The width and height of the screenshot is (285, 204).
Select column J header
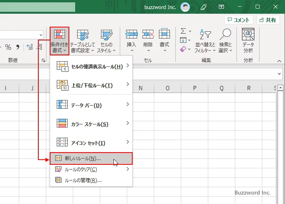click(x=32, y=88)
